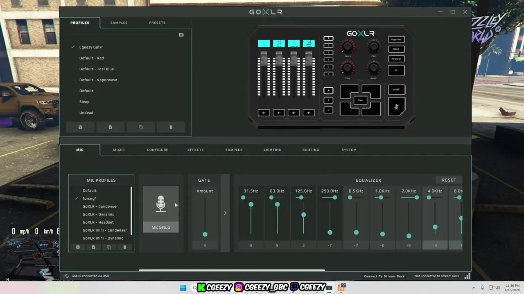Toggle the Robot effect button
The width and height of the screenshot is (524, 294).
pyautogui.click(x=396, y=49)
